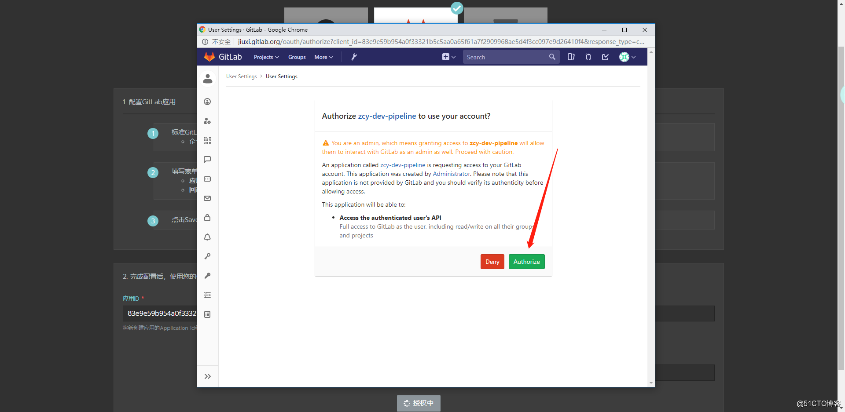Click the jiuxi.gitlab.org address bar URL
845x412 pixels.
[441, 42]
